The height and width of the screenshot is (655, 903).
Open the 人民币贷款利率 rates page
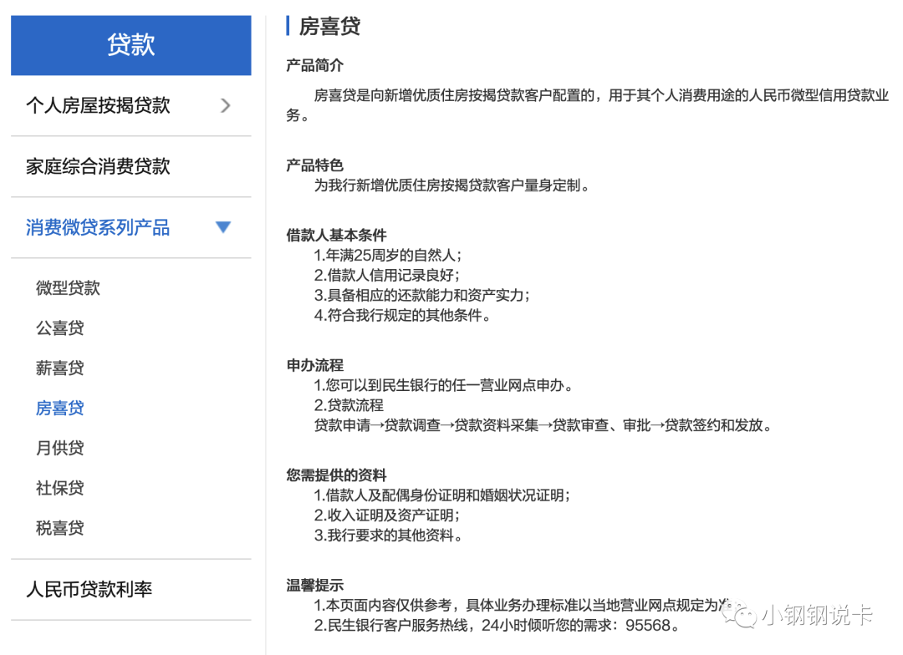click(x=90, y=589)
